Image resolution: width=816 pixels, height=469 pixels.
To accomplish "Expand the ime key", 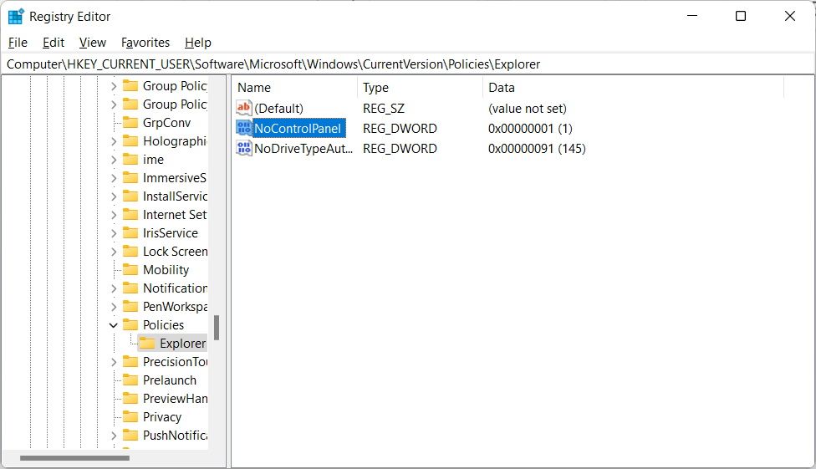I will click(x=114, y=160).
